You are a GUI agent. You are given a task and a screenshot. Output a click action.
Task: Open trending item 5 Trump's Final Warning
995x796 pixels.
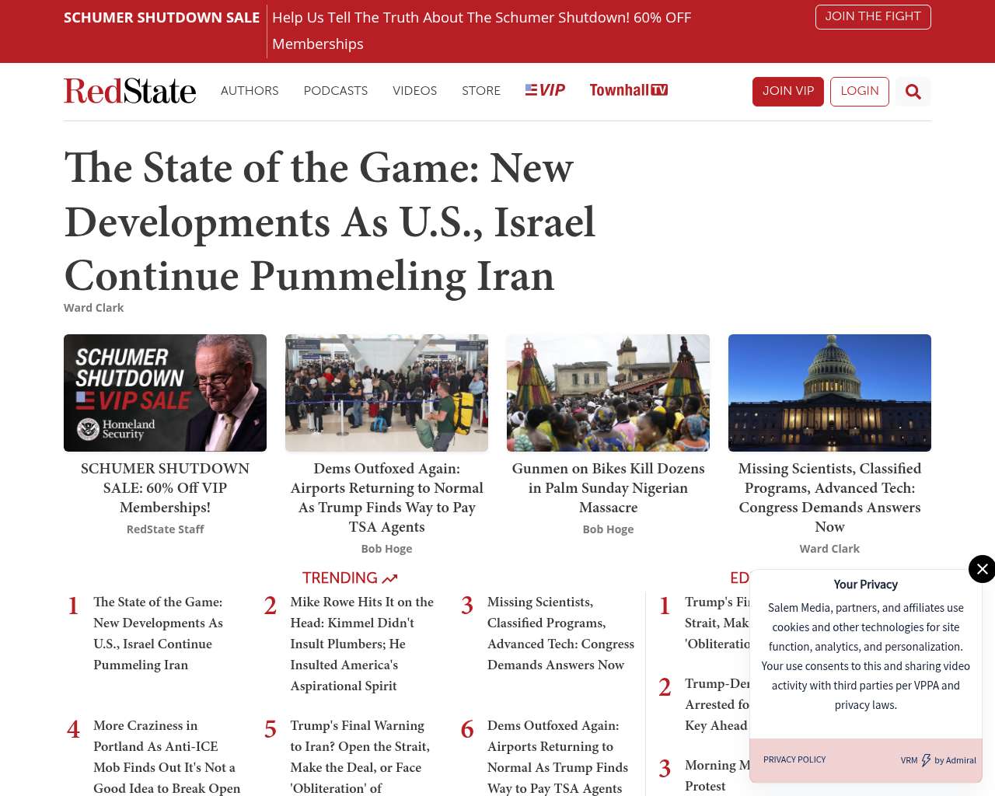pos(360,756)
